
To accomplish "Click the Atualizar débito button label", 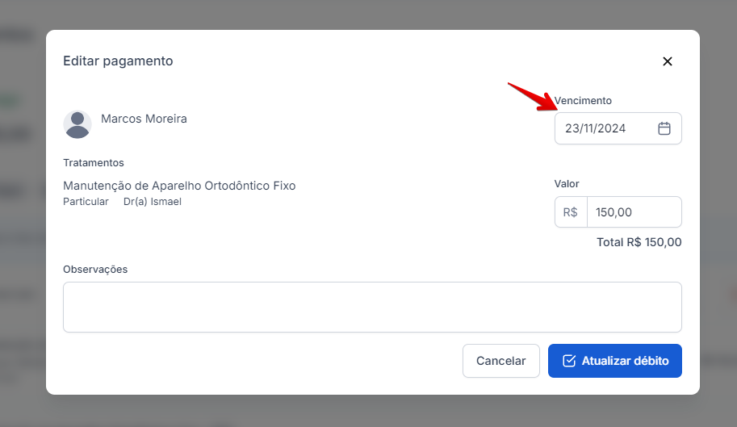I will (x=625, y=361).
